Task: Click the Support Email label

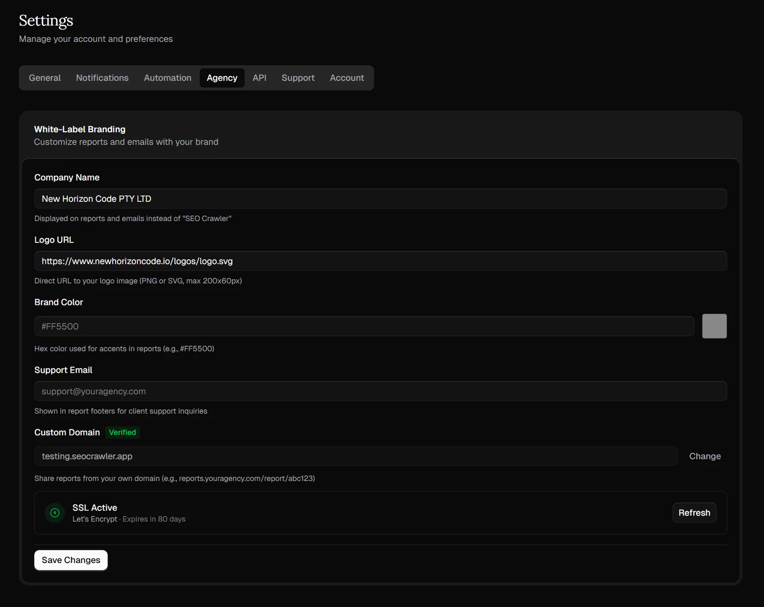Action: tap(64, 370)
